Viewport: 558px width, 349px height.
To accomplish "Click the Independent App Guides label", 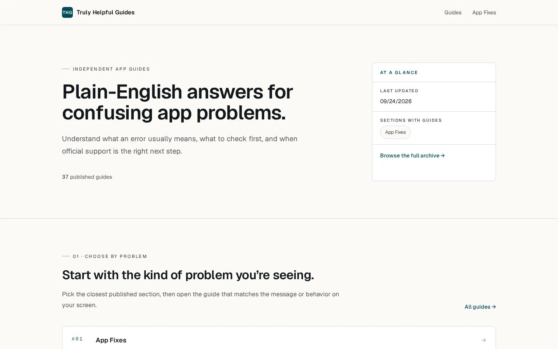I will click(111, 69).
